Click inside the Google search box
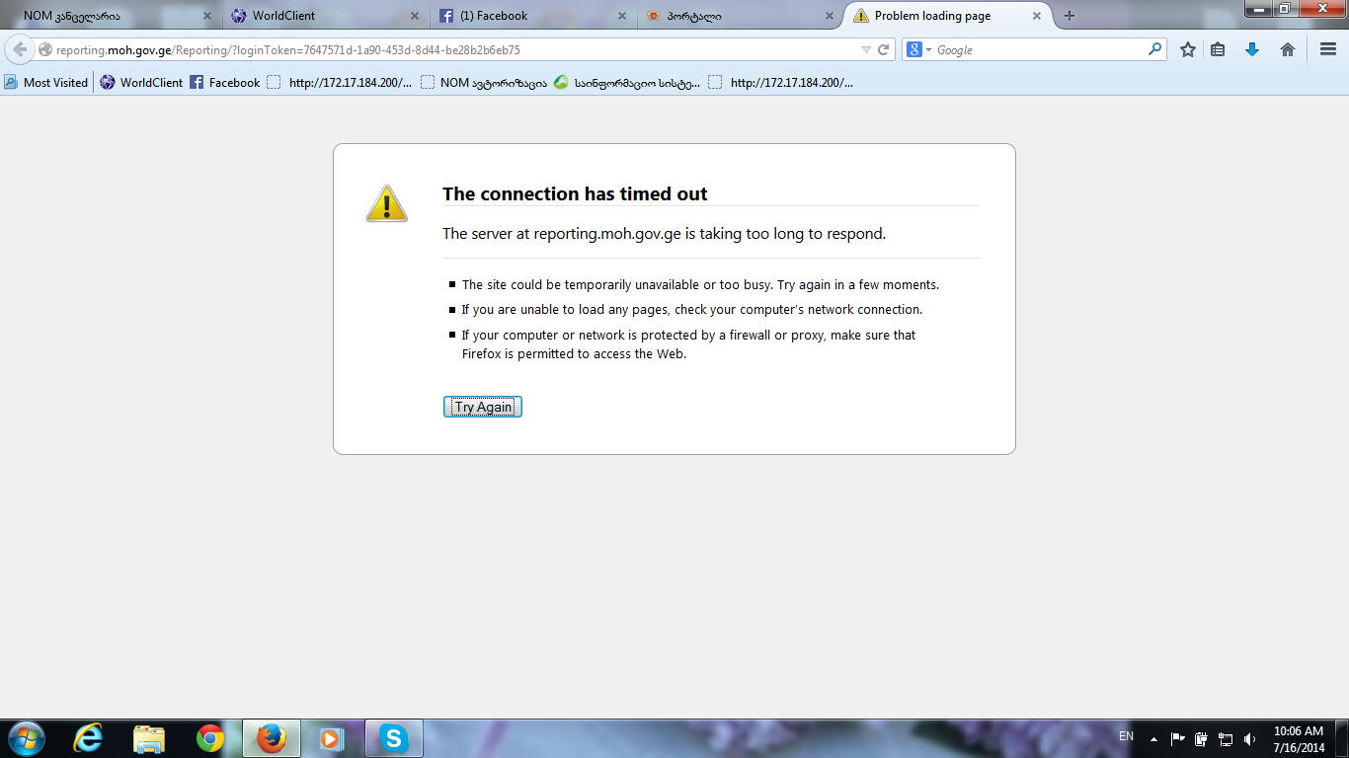The width and height of the screenshot is (1349, 758). tap(1037, 49)
